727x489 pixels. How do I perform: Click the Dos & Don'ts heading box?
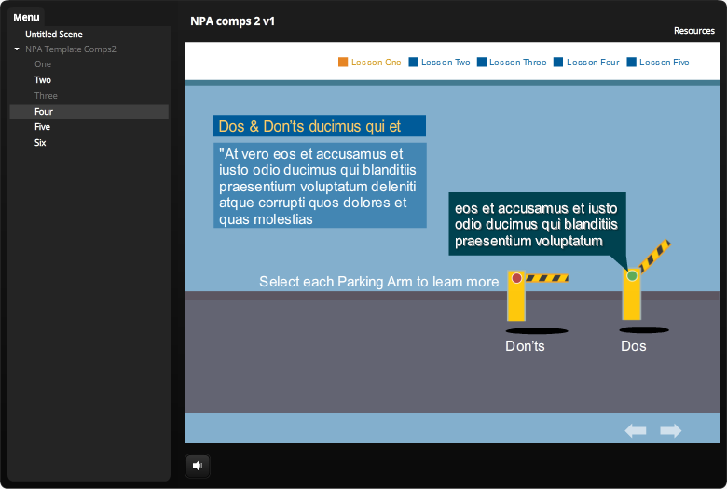tap(319, 126)
